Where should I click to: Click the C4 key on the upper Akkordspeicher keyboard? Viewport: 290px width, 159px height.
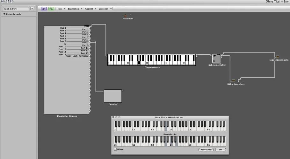[171, 129]
